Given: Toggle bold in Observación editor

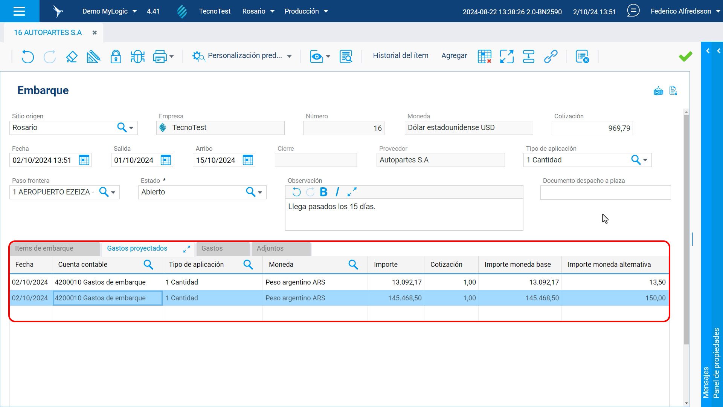Looking at the screenshot, I should coord(323,192).
